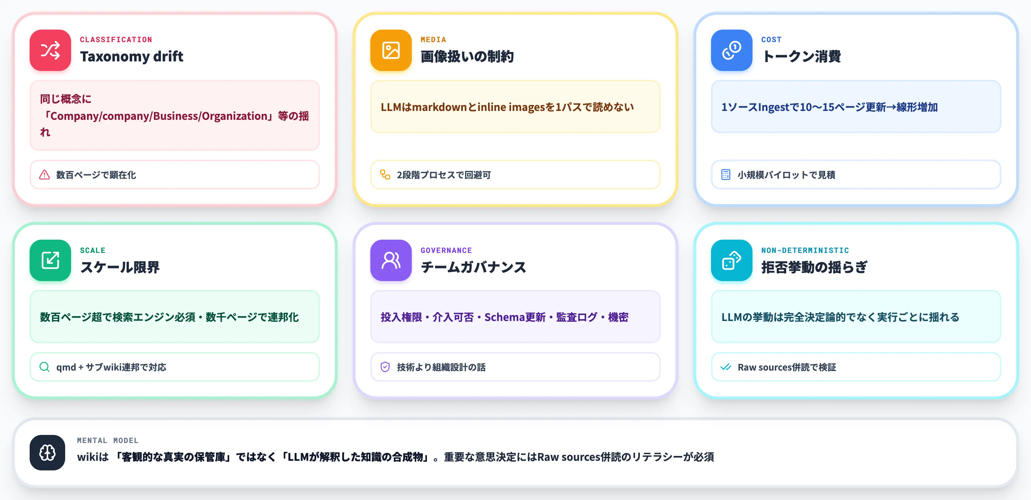Click the double-check icon beside Raw sources併読で検証
1031x500 pixels.
pyautogui.click(x=725, y=367)
